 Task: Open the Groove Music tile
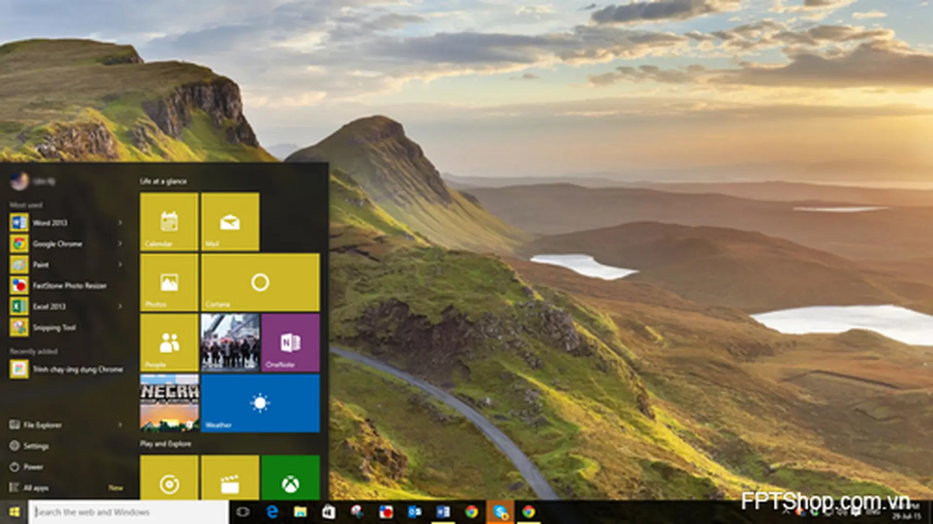(x=169, y=478)
